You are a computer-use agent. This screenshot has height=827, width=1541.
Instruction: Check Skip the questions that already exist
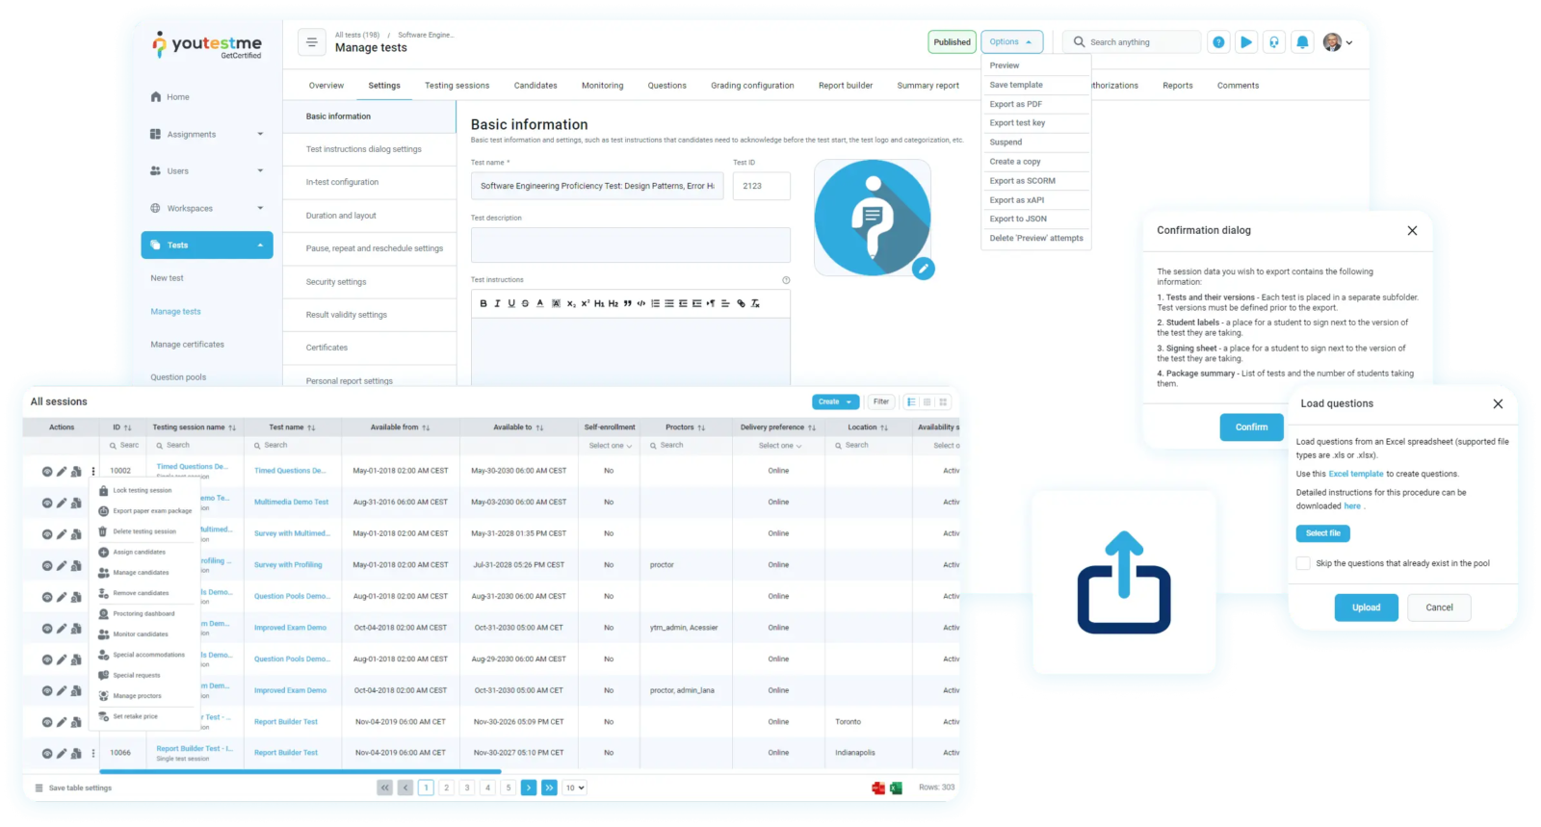point(1303,563)
